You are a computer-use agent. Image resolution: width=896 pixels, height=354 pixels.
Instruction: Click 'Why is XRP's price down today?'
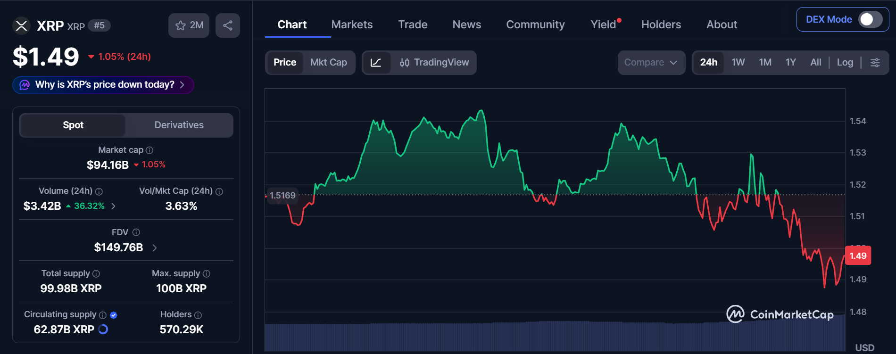[x=103, y=85]
